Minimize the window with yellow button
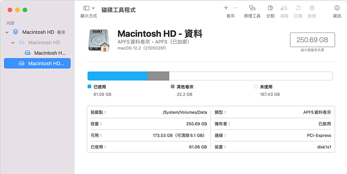Screen dimensions: 347x174 [x=17, y=10]
